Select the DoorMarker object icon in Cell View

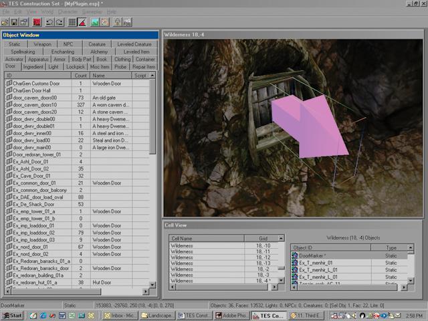click(294, 255)
